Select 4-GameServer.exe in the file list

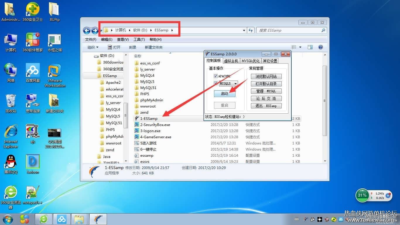click(x=155, y=137)
